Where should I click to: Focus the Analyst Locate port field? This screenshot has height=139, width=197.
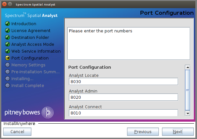123,82
